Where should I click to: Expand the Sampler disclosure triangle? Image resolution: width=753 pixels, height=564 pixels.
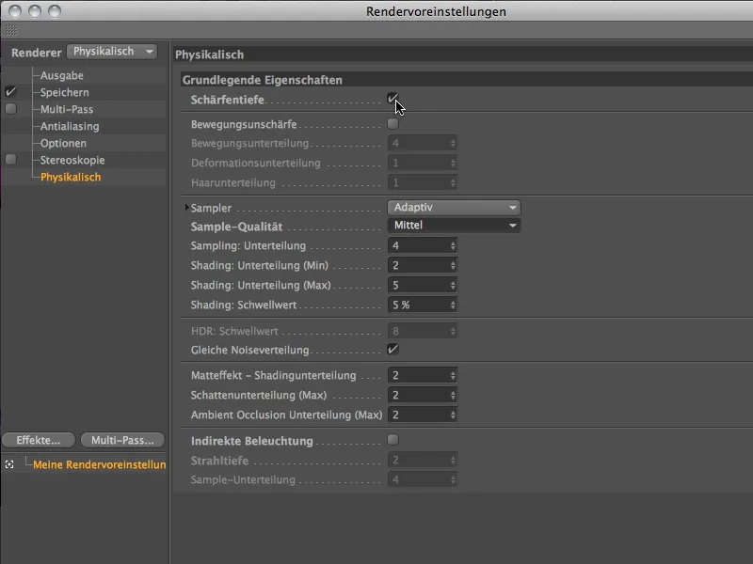[186, 208]
